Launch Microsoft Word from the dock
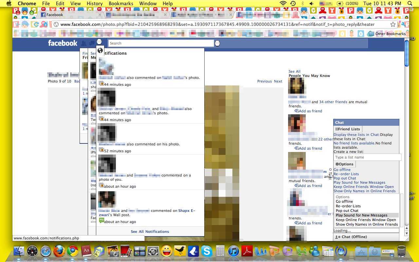 261,251
